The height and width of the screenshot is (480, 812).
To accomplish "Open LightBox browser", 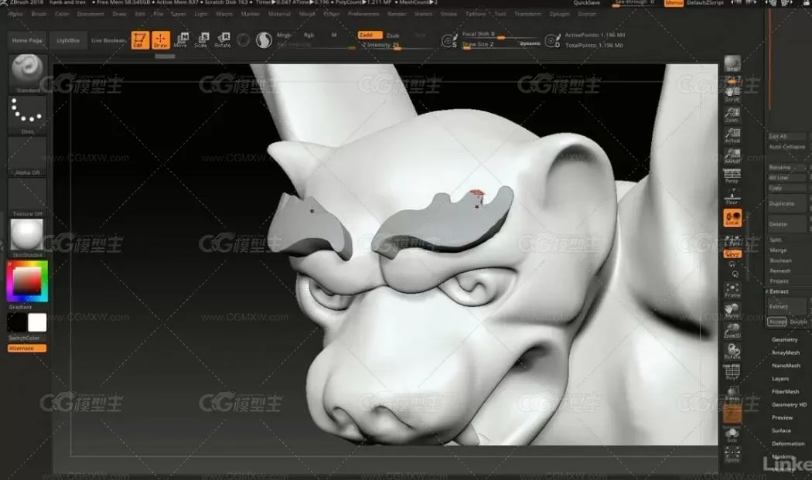I will (x=68, y=40).
